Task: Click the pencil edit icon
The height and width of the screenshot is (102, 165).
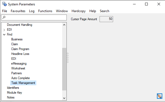Action: click(x=160, y=96)
